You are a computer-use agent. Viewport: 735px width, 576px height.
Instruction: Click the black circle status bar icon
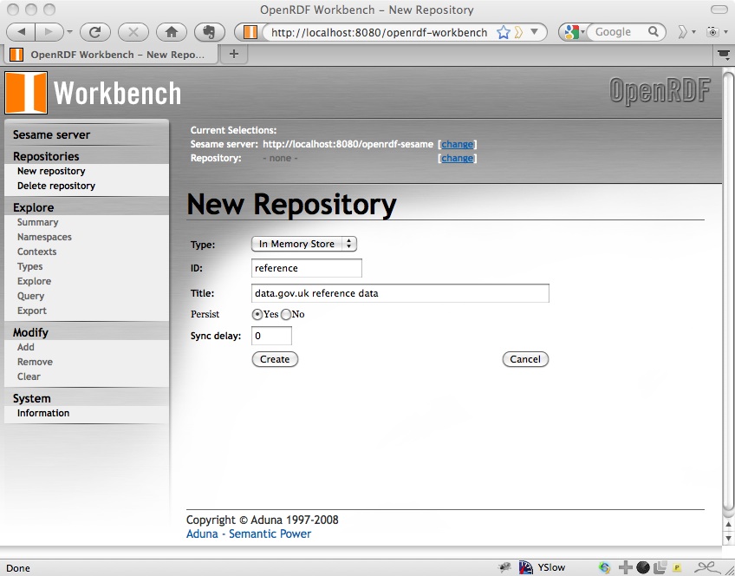[x=643, y=567]
